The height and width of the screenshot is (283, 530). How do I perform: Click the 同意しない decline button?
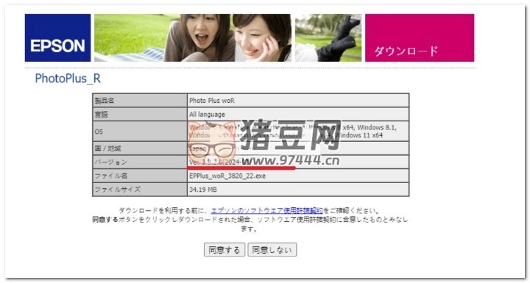coord(272,250)
